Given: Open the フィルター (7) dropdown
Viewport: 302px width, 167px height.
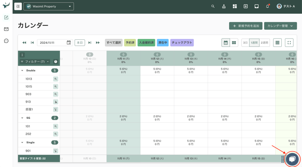Looking at the screenshot, I should pos(35,61).
